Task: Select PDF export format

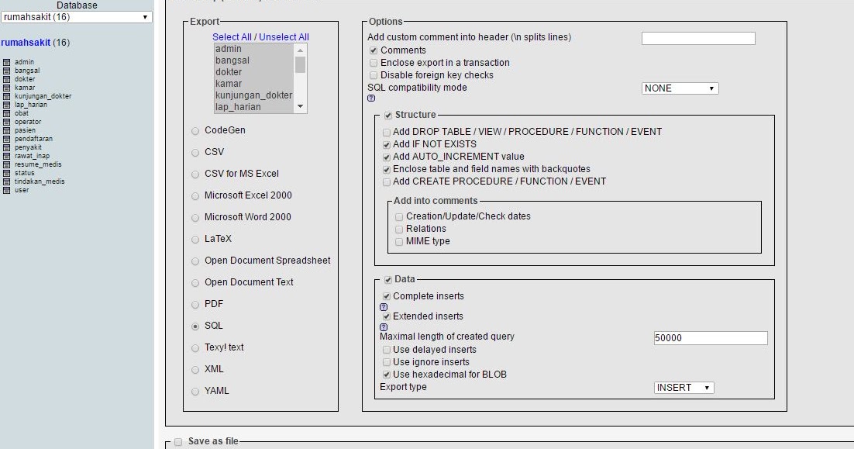Action: click(x=195, y=305)
